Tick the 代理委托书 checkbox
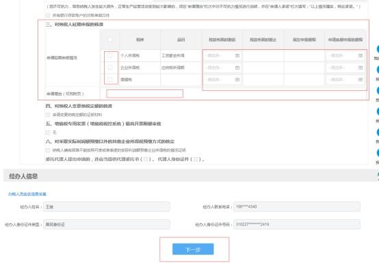 pyautogui.click(x=146, y=159)
